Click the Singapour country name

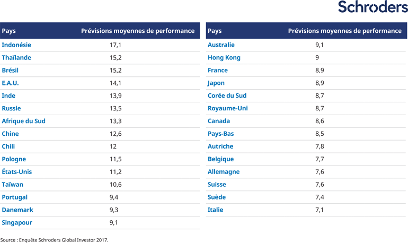(x=16, y=223)
